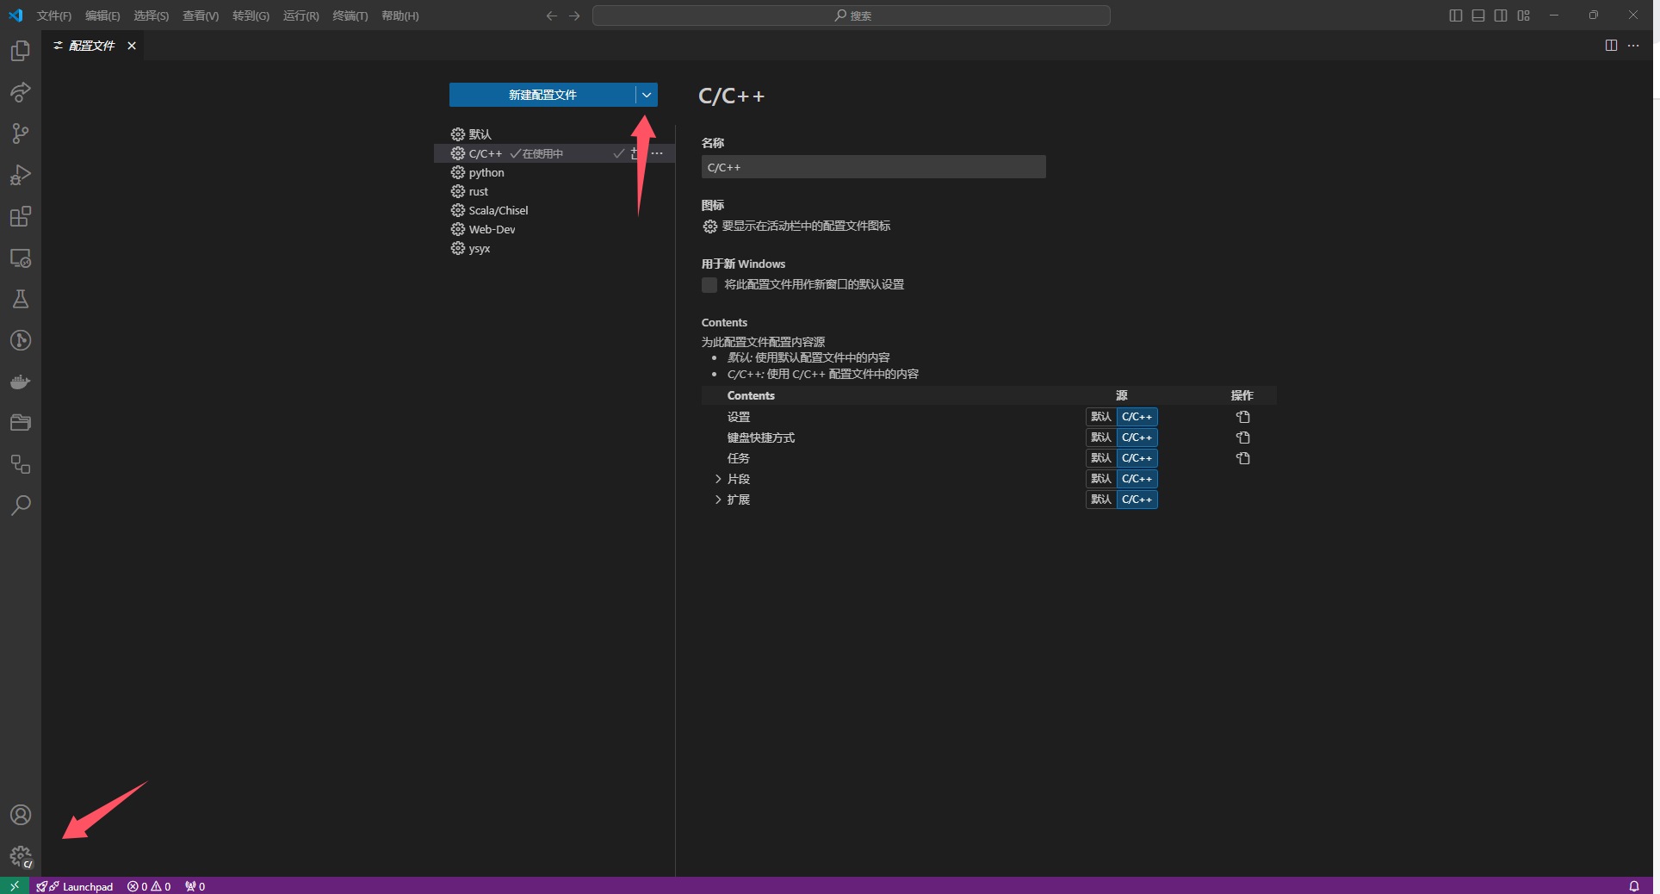1660x894 pixels.
Task: Close the 配置文件 tab
Action: (132, 46)
